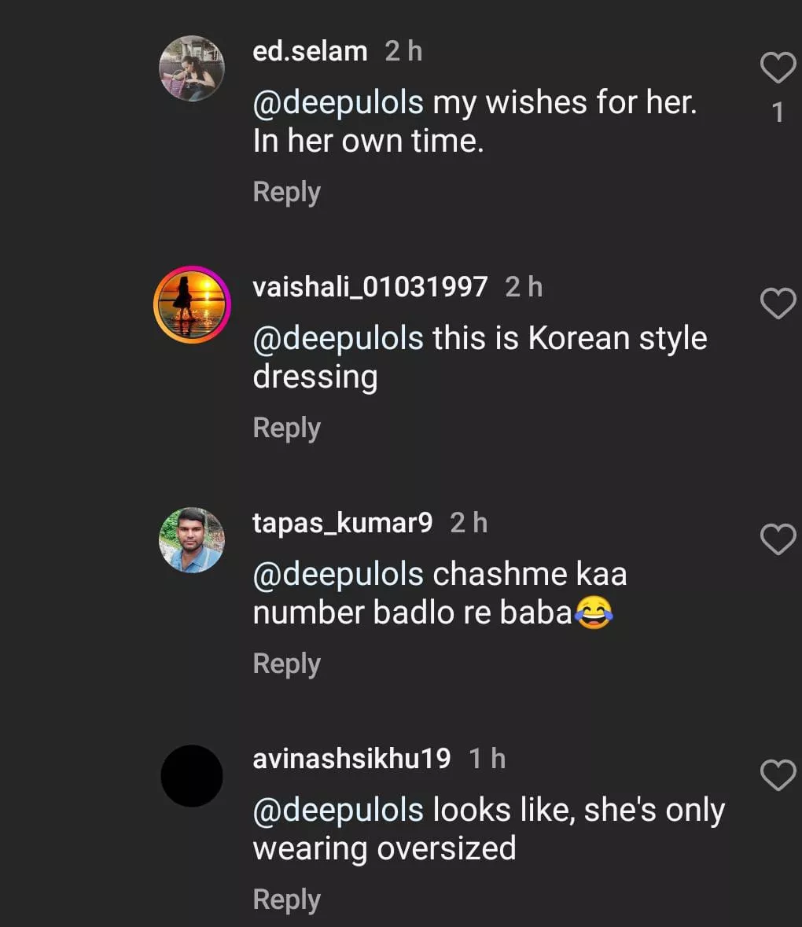
Task: Open ed.selam's profile picture
Action: 192,68
